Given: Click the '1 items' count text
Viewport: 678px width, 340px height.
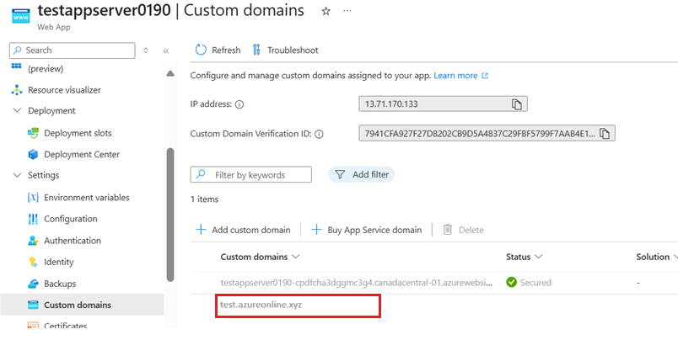Looking at the screenshot, I should click(205, 199).
